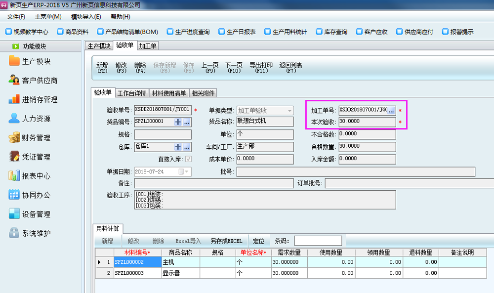The width and height of the screenshot is (494, 293).
Task: Open the 单据日期 date dropdown
Action: click(x=187, y=171)
